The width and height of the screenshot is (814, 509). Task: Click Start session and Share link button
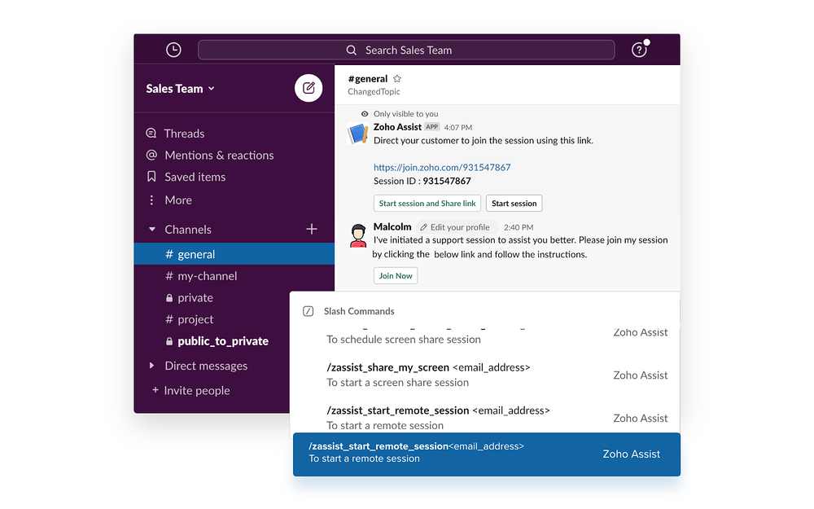(427, 203)
